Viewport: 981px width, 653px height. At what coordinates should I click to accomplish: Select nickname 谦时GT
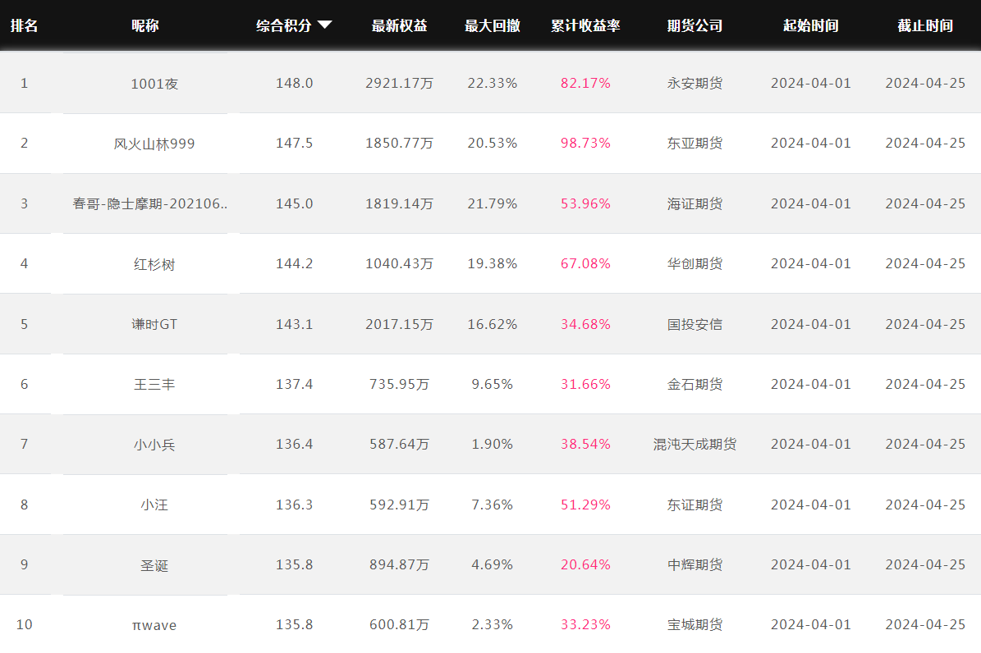point(154,325)
